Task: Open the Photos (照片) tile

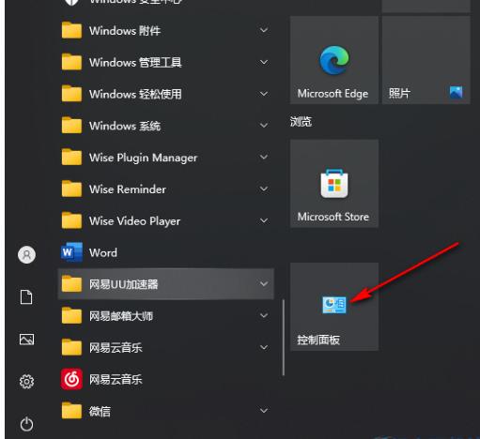Action: pos(426,60)
